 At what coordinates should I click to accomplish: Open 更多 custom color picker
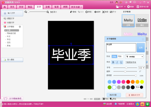139,87
